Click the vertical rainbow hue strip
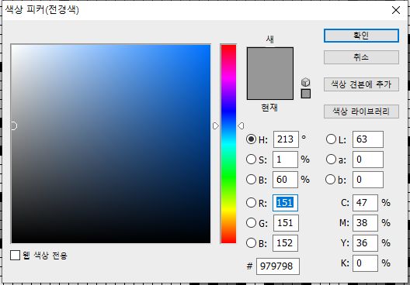 coord(228,144)
